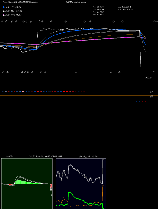The height and width of the screenshot is (209, 158).
Task: Click the 'Pre O: 9.84' value
Action: coord(98,7)
